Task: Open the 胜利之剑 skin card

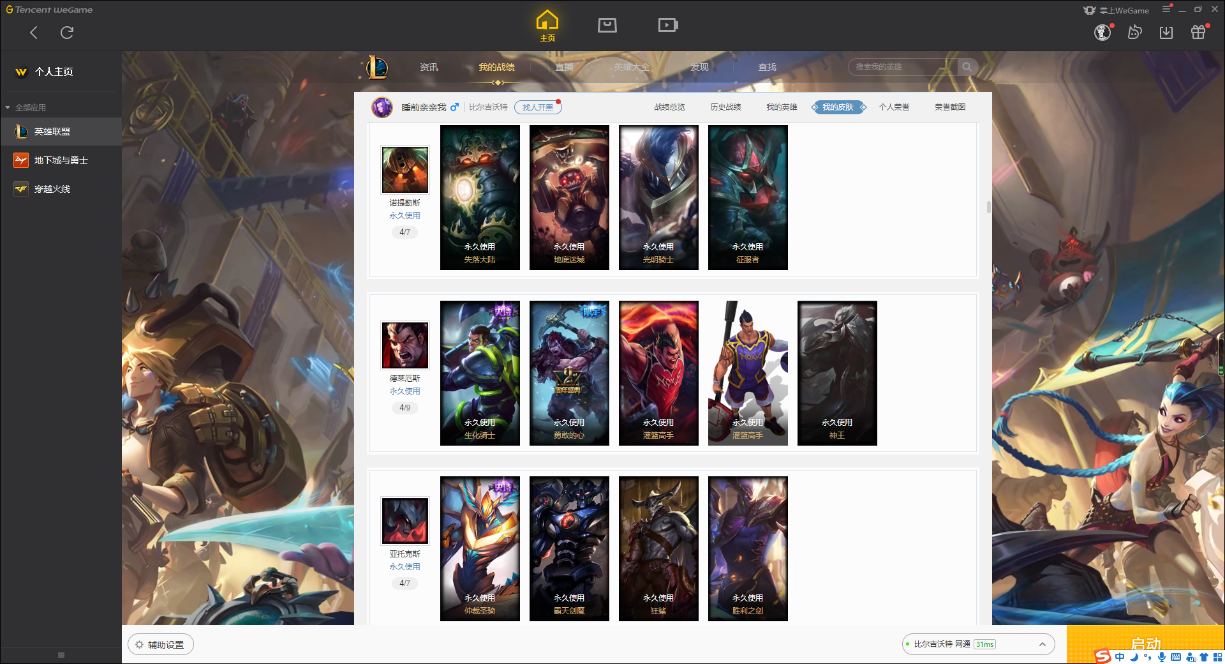Action: click(x=748, y=548)
